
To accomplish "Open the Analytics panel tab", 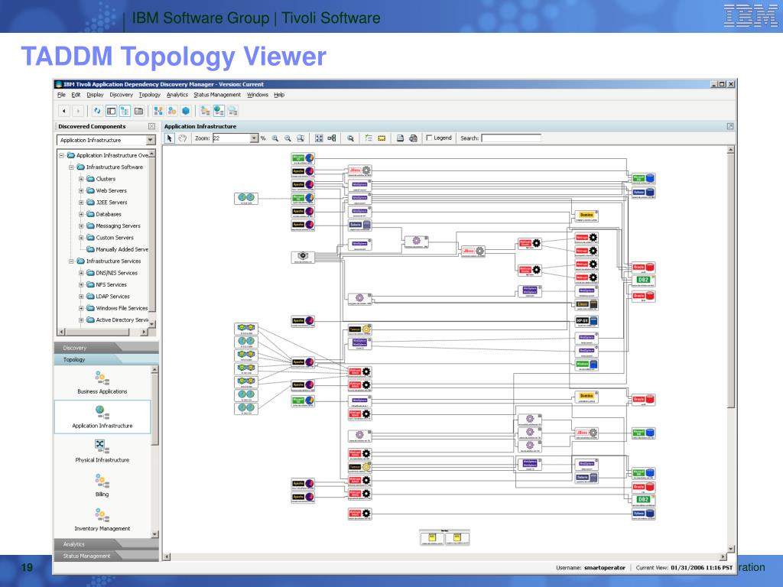I will pos(106,544).
